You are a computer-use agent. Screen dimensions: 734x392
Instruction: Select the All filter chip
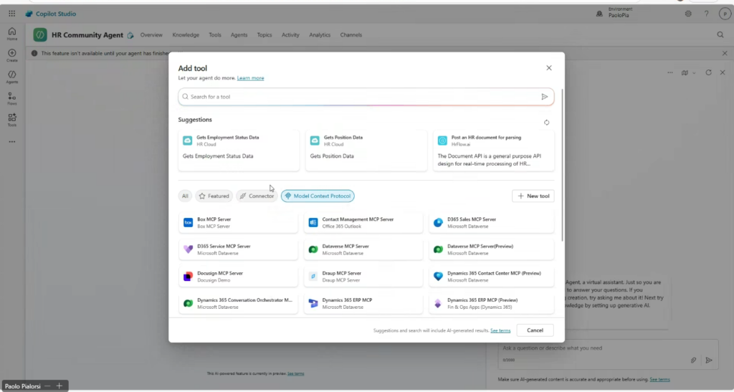(x=185, y=196)
